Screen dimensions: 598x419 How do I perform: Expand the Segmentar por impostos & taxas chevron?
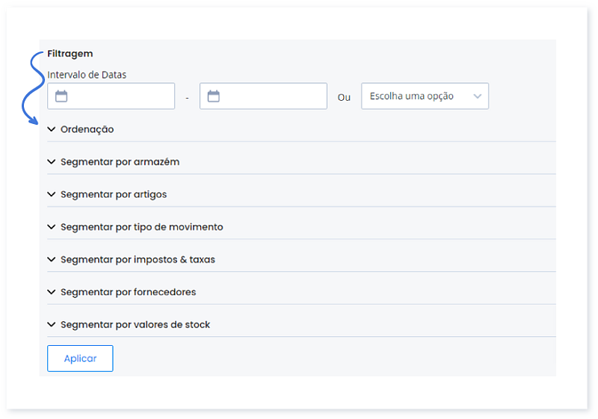point(51,259)
